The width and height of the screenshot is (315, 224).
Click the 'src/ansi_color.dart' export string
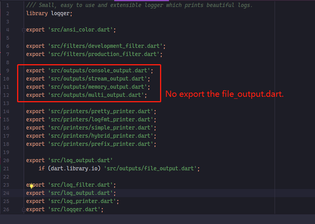(80, 30)
